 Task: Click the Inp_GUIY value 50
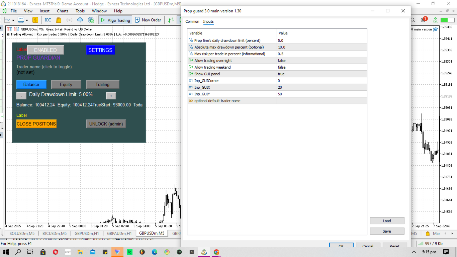tap(322, 94)
